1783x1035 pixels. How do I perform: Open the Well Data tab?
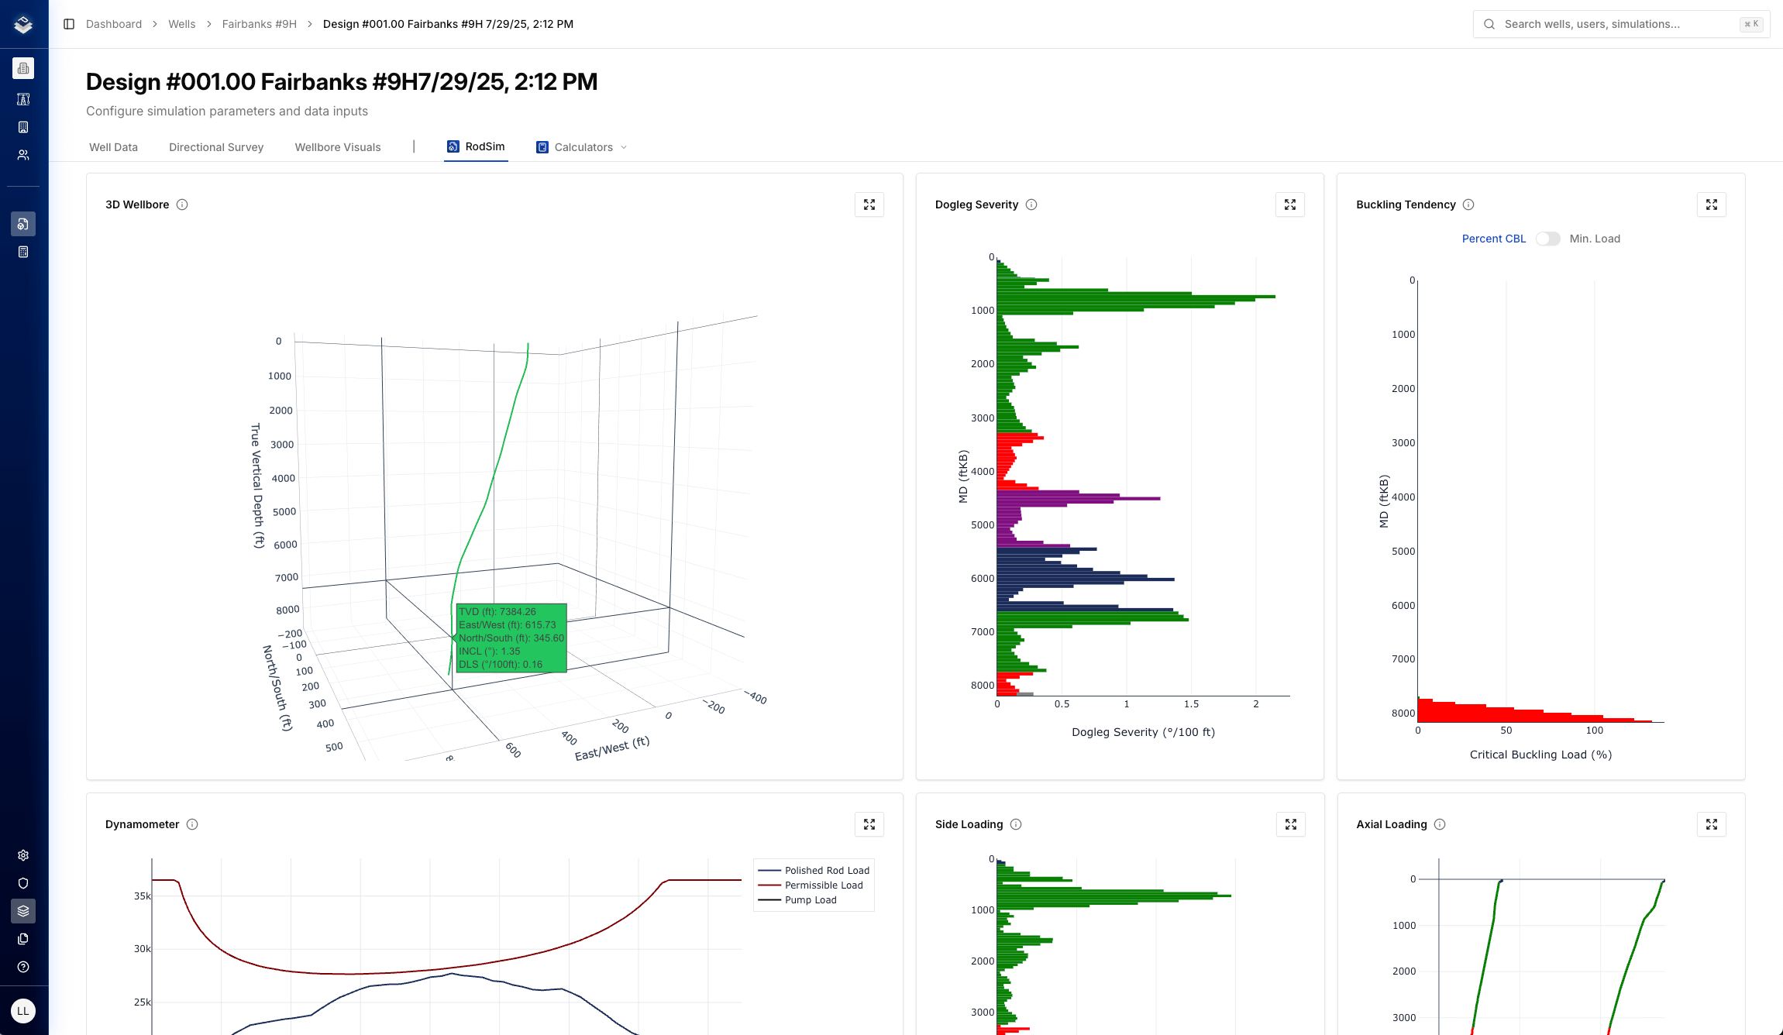(x=113, y=146)
